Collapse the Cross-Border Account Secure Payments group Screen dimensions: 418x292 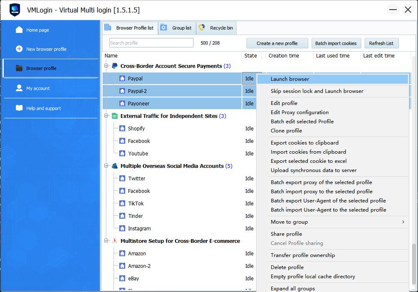click(x=106, y=65)
